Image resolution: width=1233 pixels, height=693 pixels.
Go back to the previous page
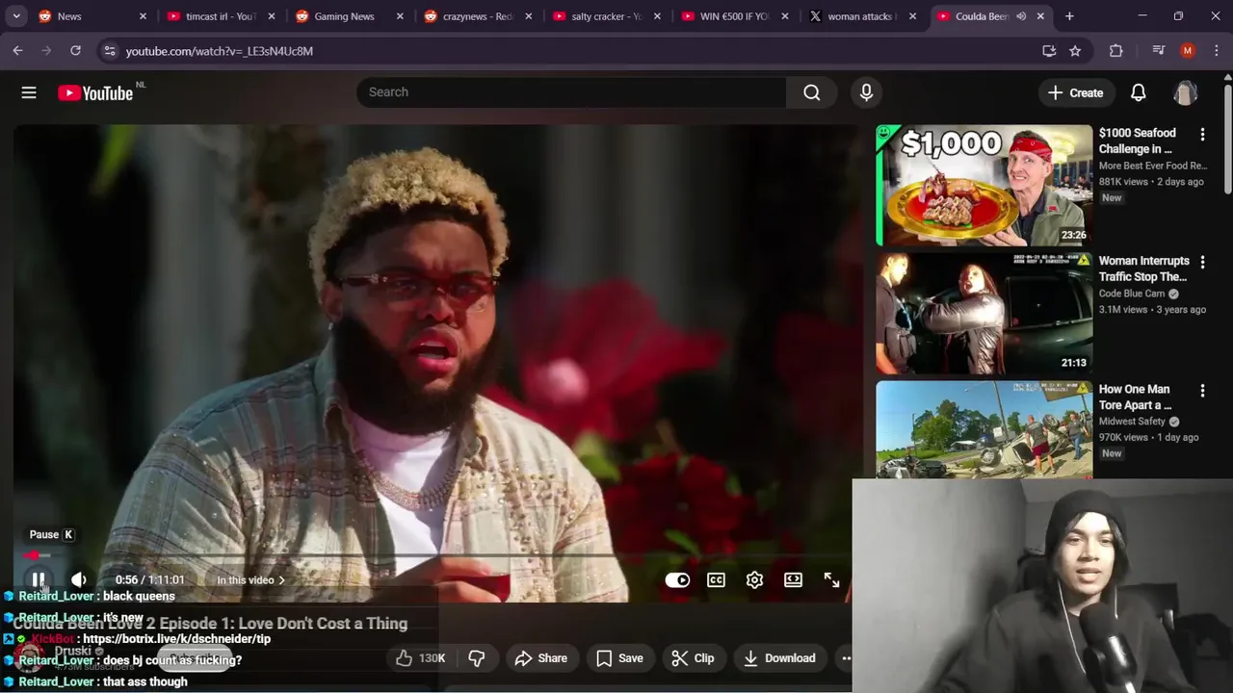[17, 51]
